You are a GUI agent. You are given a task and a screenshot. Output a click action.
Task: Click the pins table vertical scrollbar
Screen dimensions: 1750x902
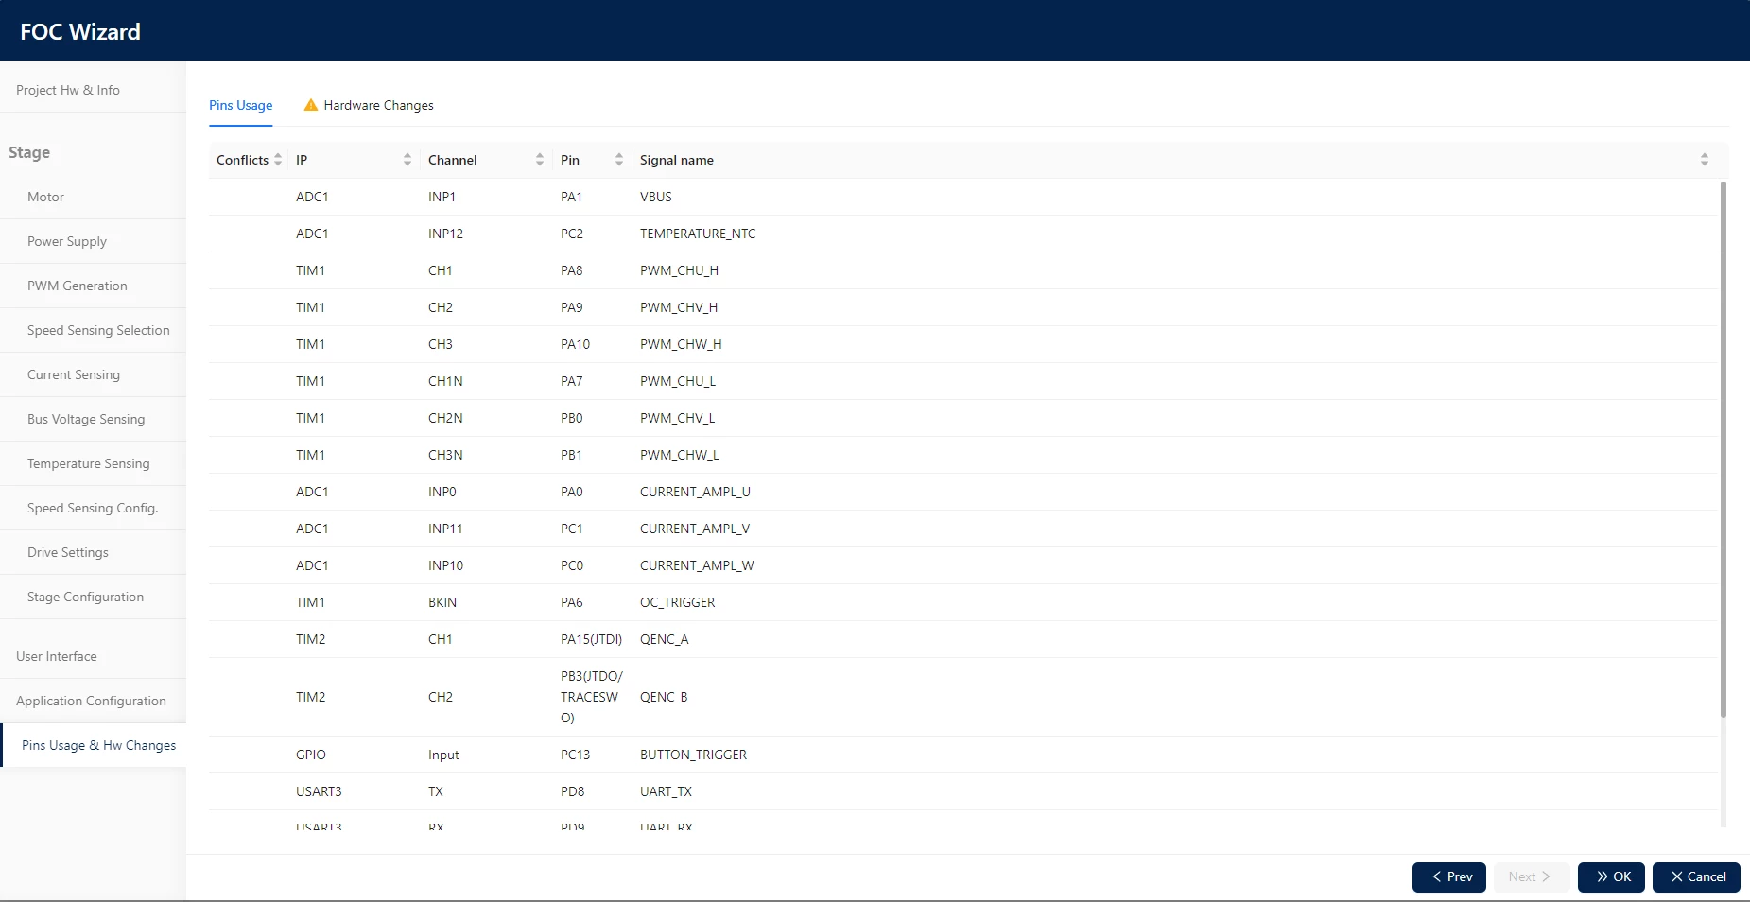click(x=1723, y=449)
